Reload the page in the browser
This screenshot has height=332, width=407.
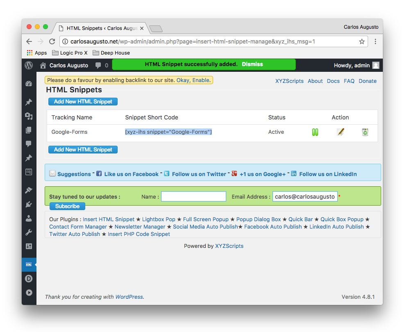(x=52, y=41)
